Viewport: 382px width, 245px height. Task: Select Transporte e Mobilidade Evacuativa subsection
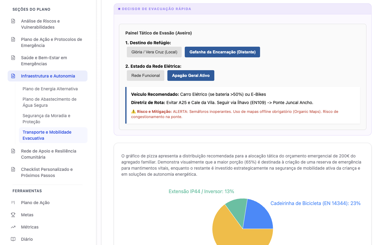click(x=53, y=135)
